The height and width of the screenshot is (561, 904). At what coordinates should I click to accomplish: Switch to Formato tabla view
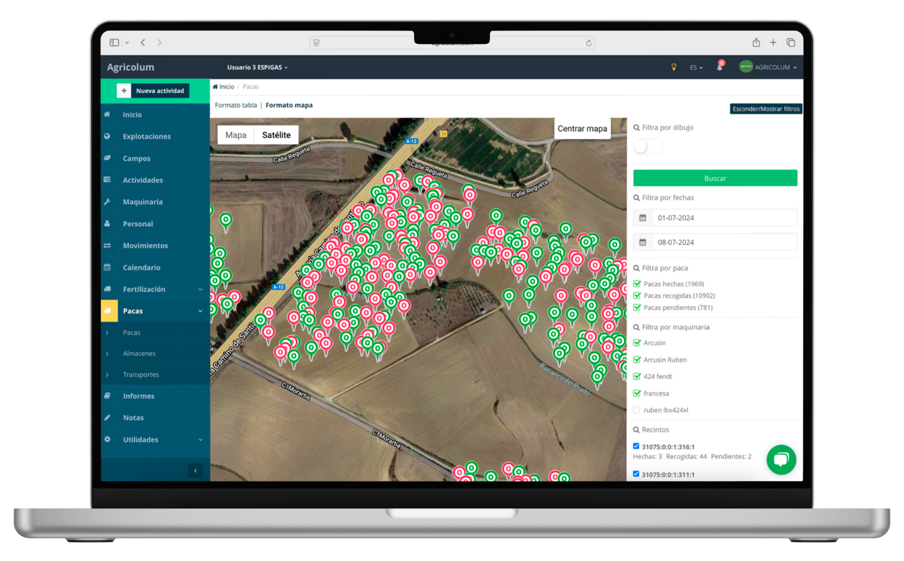tap(236, 105)
